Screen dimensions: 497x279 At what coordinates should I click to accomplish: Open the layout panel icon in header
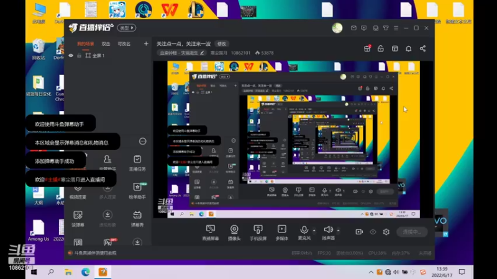pos(394,48)
